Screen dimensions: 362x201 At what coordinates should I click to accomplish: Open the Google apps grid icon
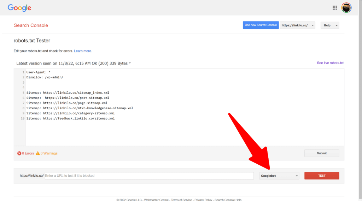tap(334, 8)
